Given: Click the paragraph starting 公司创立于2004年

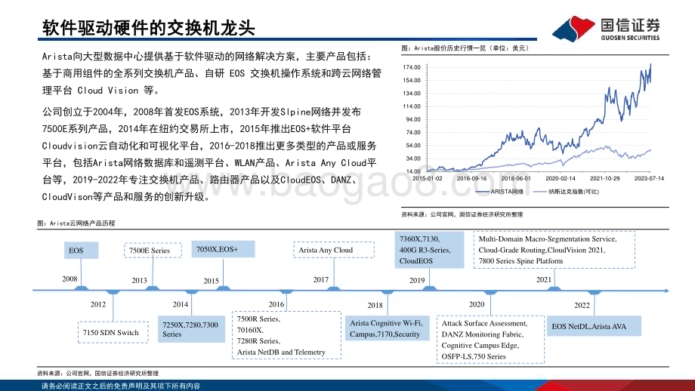Looking at the screenshot, I should [x=209, y=154].
